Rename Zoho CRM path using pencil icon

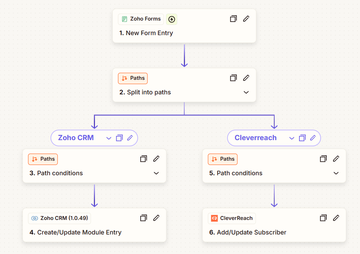(130, 138)
